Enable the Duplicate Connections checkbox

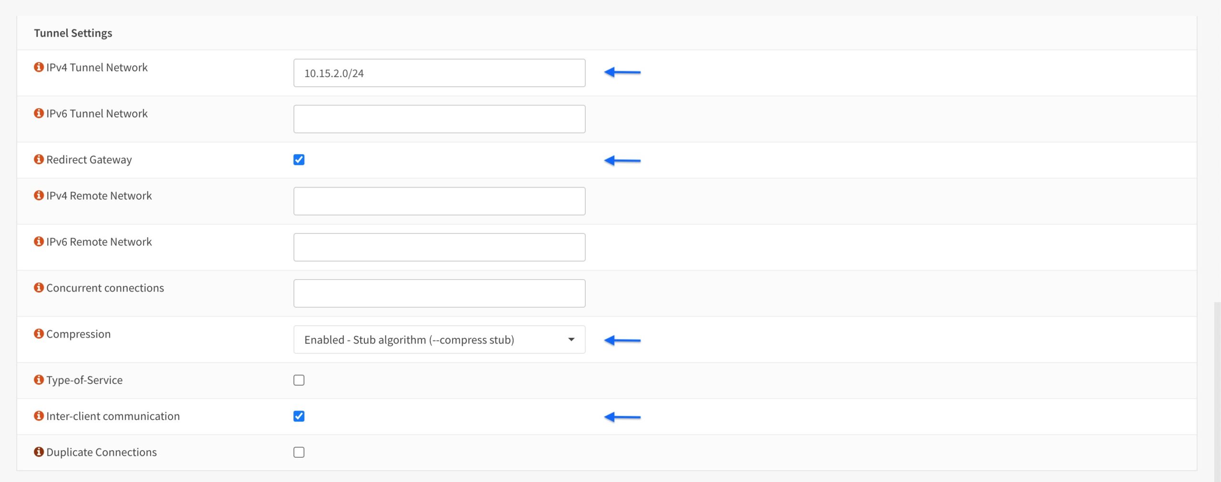pyautogui.click(x=299, y=452)
